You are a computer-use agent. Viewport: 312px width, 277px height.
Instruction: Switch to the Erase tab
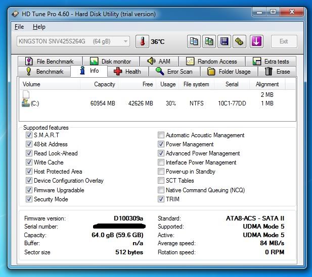pos(277,72)
